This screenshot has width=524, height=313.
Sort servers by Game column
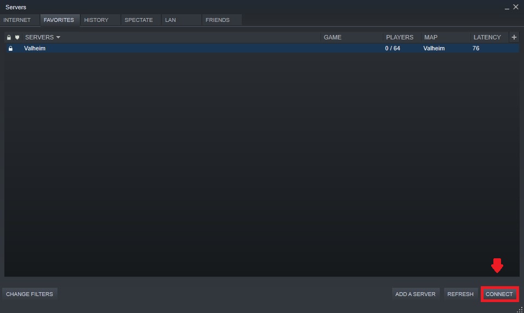click(352, 37)
